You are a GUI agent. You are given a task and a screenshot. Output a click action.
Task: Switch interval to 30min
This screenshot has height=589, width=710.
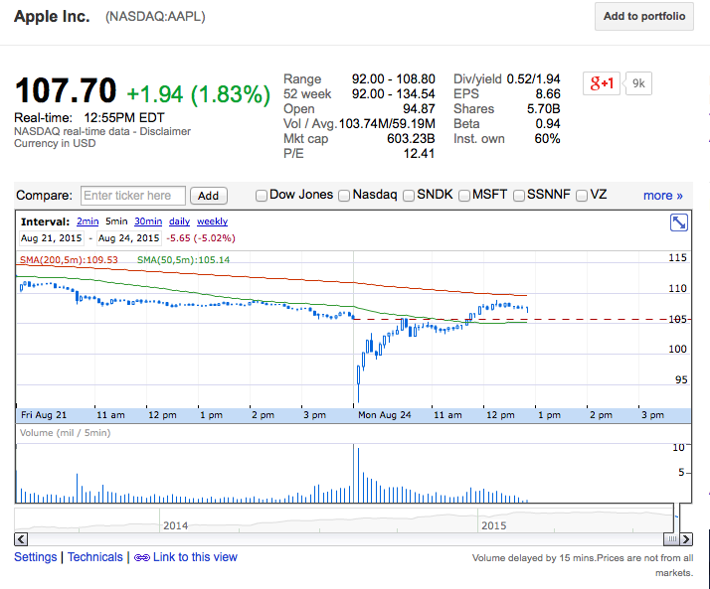(x=148, y=221)
